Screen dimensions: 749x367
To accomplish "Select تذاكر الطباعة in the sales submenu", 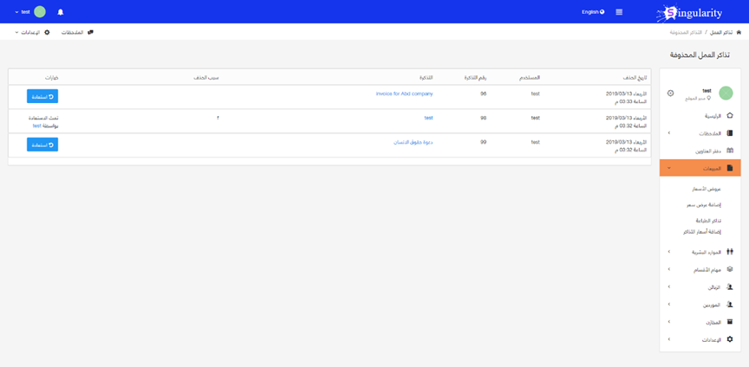I will 708,221.
